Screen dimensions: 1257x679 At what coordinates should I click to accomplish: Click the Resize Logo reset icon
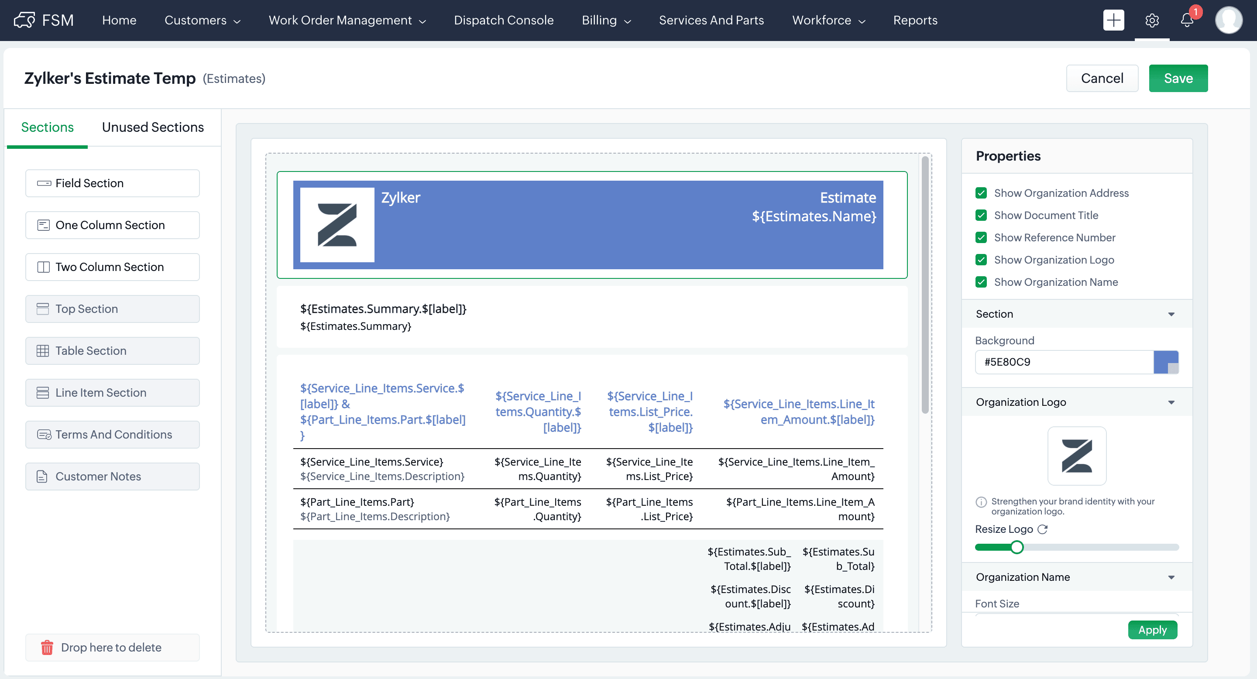(1042, 529)
